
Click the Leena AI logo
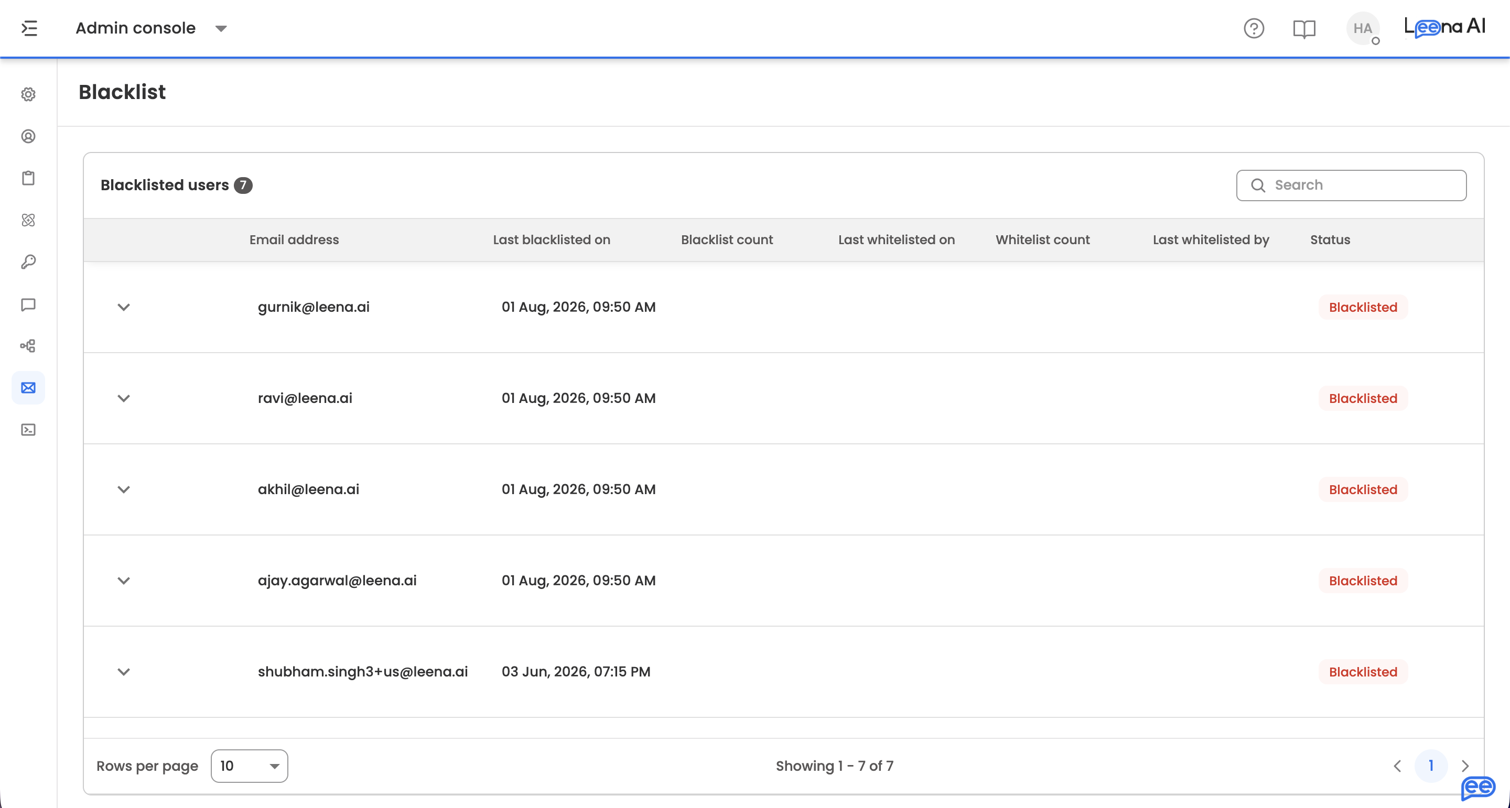pyautogui.click(x=1444, y=27)
